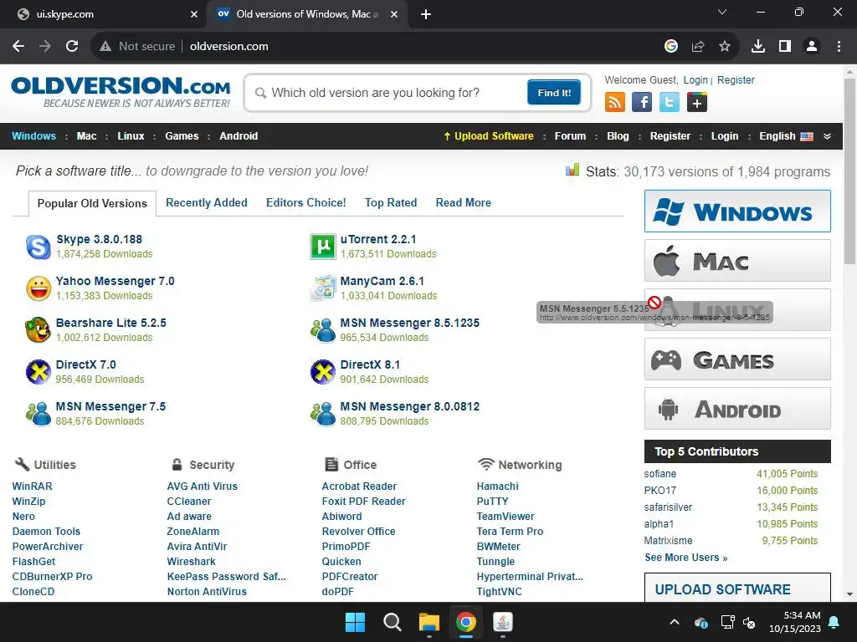Click the MSN Messenger 8.0.0812 icon

coord(322,413)
